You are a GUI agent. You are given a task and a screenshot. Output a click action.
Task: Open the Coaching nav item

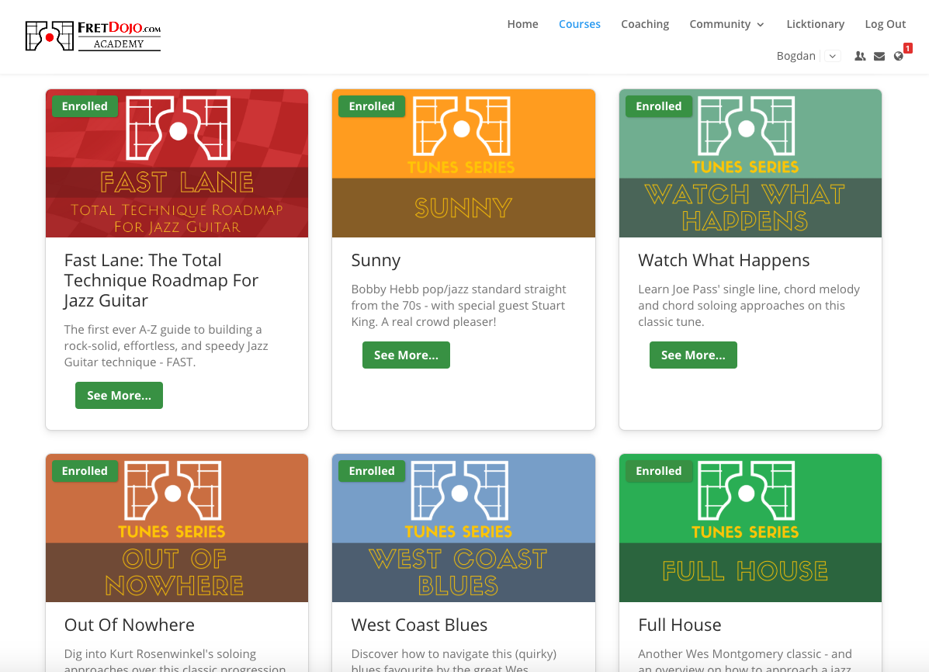645,24
